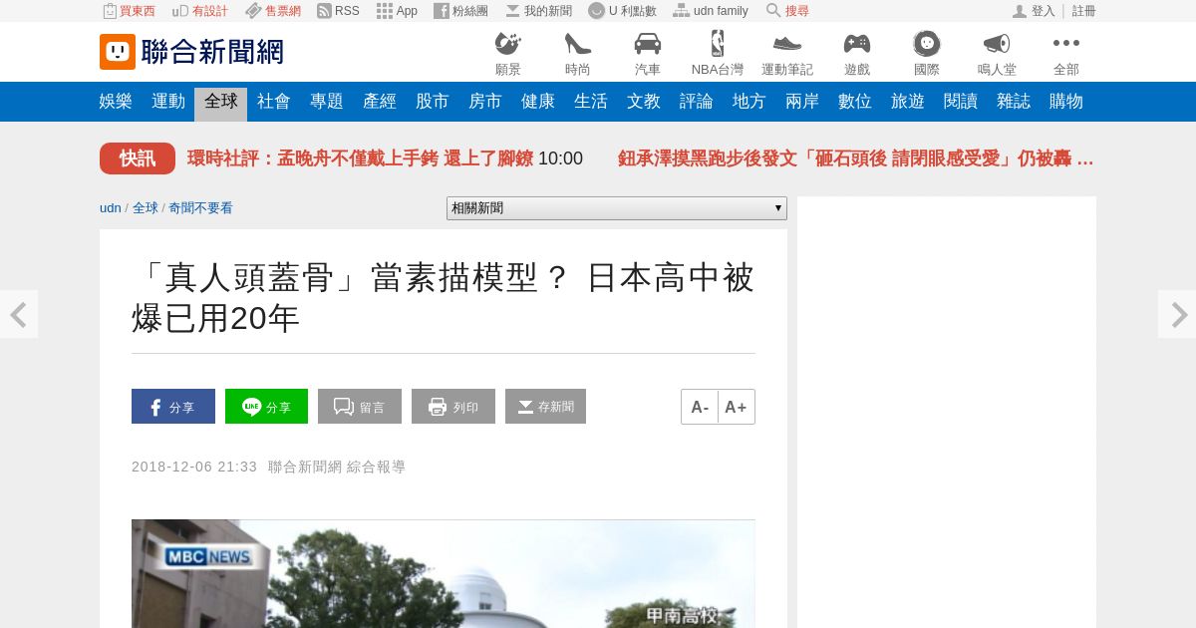Viewport: 1196px width, 628px height.
Task: Open the App grid icon link
Action: pyautogui.click(x=397, y=11)
